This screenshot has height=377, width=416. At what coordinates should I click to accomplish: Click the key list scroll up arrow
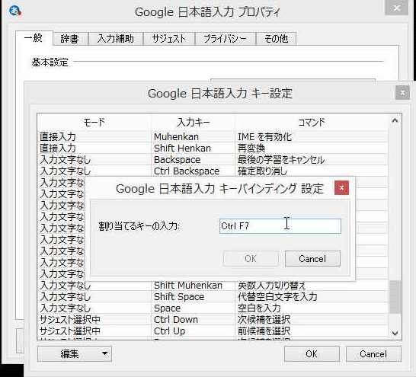coord(395,121)
